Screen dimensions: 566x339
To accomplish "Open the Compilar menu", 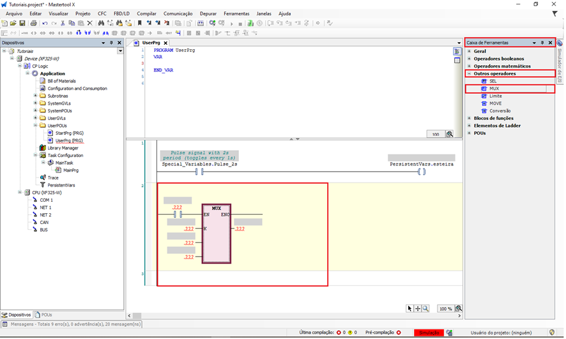I will pyautogui.click(x=146, y=13).
